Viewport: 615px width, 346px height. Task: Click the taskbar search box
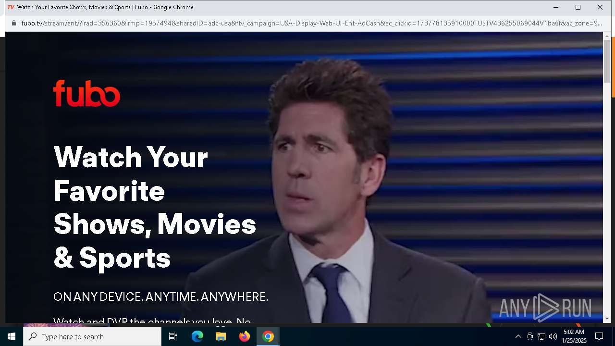click(92, 336)
